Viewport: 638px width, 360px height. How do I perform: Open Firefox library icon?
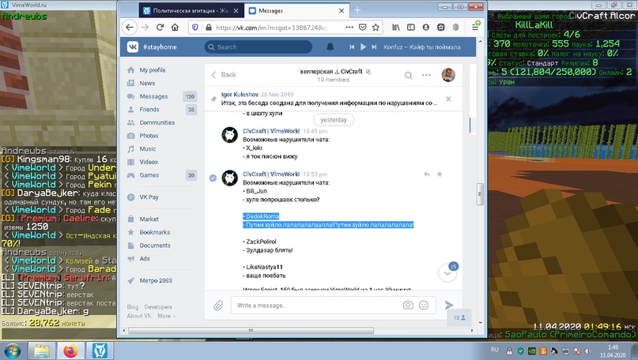[x=396, y=27]
